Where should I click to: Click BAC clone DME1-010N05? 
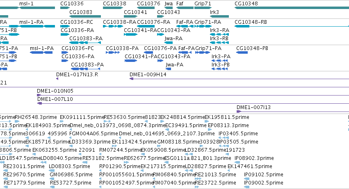pos(193,95)
